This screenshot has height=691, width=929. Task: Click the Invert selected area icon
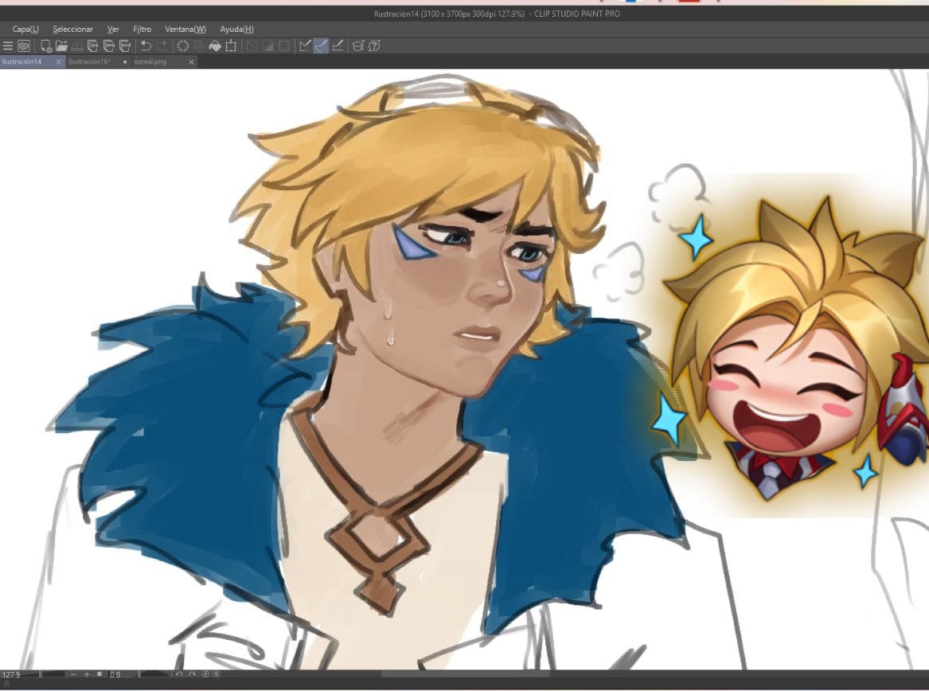267,45
